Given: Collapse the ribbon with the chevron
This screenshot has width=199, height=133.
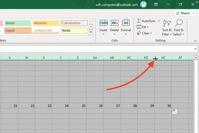Looking at the screenshot, I should [195, 41].
